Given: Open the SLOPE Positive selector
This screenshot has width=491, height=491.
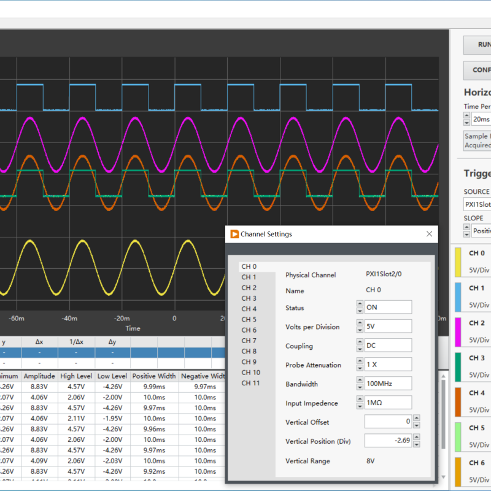Looking at the screenshot, I should [x=481, y=231].
